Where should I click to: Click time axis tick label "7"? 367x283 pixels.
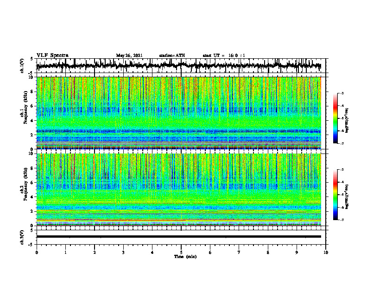tap(239, 252)
